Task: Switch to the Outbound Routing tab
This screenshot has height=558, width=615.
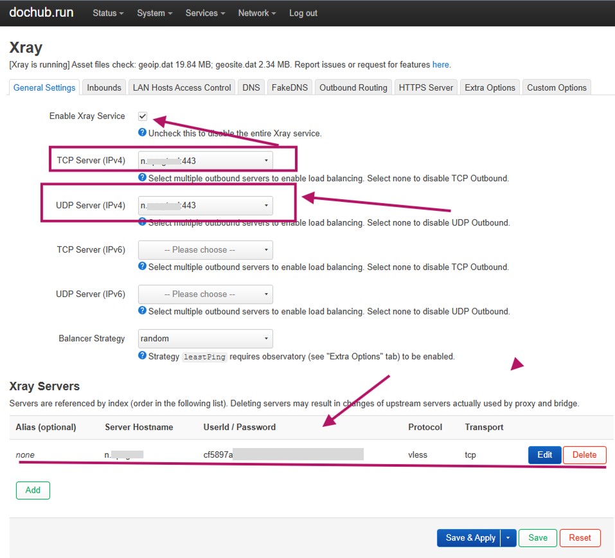Action: [353, 87]
